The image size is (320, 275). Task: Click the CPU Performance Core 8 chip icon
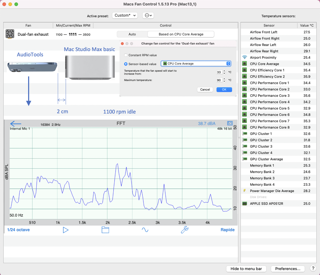[x=245, y=127]
